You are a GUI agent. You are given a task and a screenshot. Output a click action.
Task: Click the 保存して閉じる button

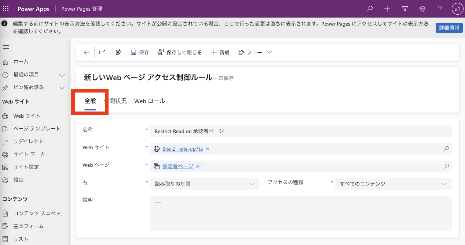coord(180,52)
